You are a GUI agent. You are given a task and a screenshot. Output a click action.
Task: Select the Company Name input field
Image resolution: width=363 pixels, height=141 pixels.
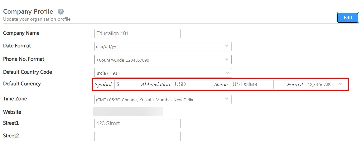tap(137, 34)
